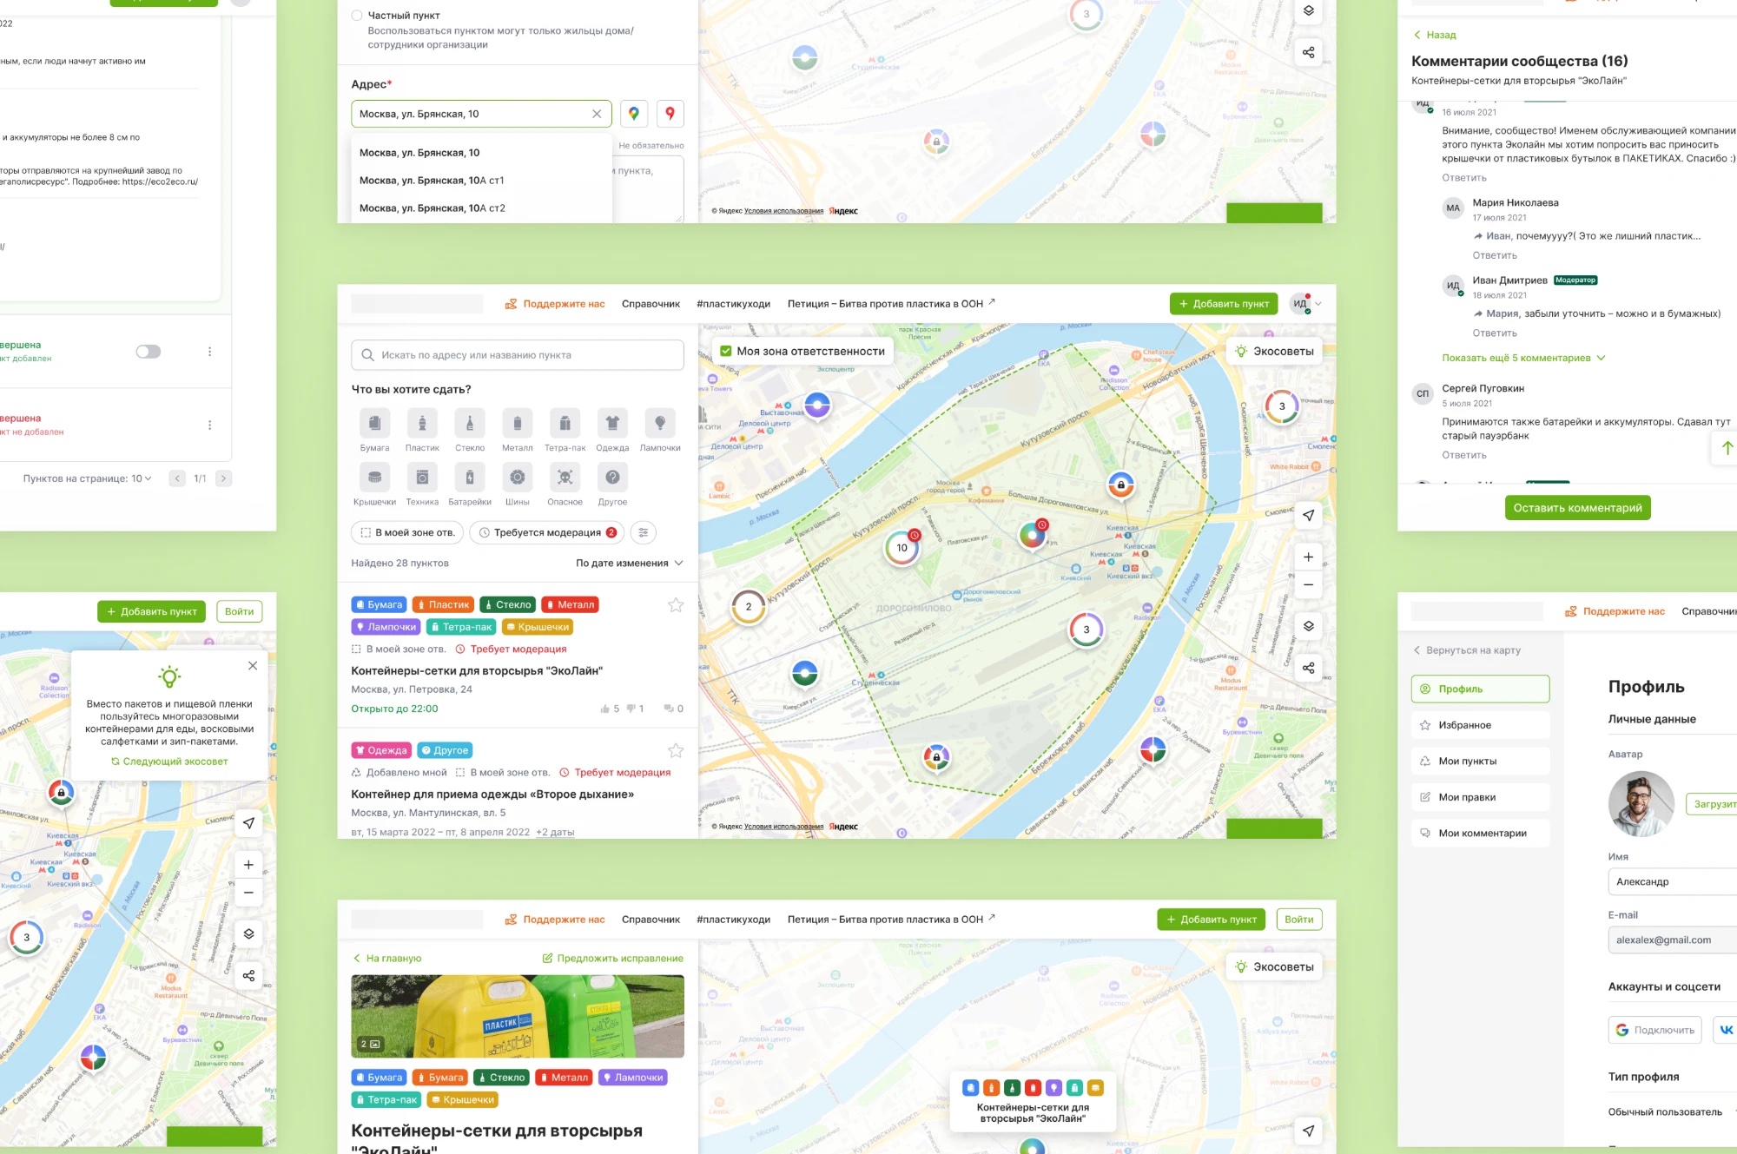Open map layers on the central map
Viewport: 1737px width, 1154px height.
coord(1308,626)
